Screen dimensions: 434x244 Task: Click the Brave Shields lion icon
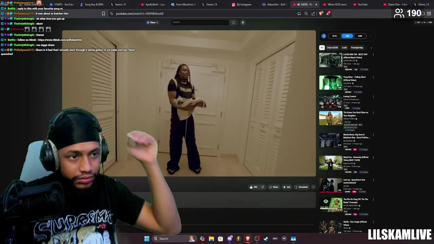(321, 14)
